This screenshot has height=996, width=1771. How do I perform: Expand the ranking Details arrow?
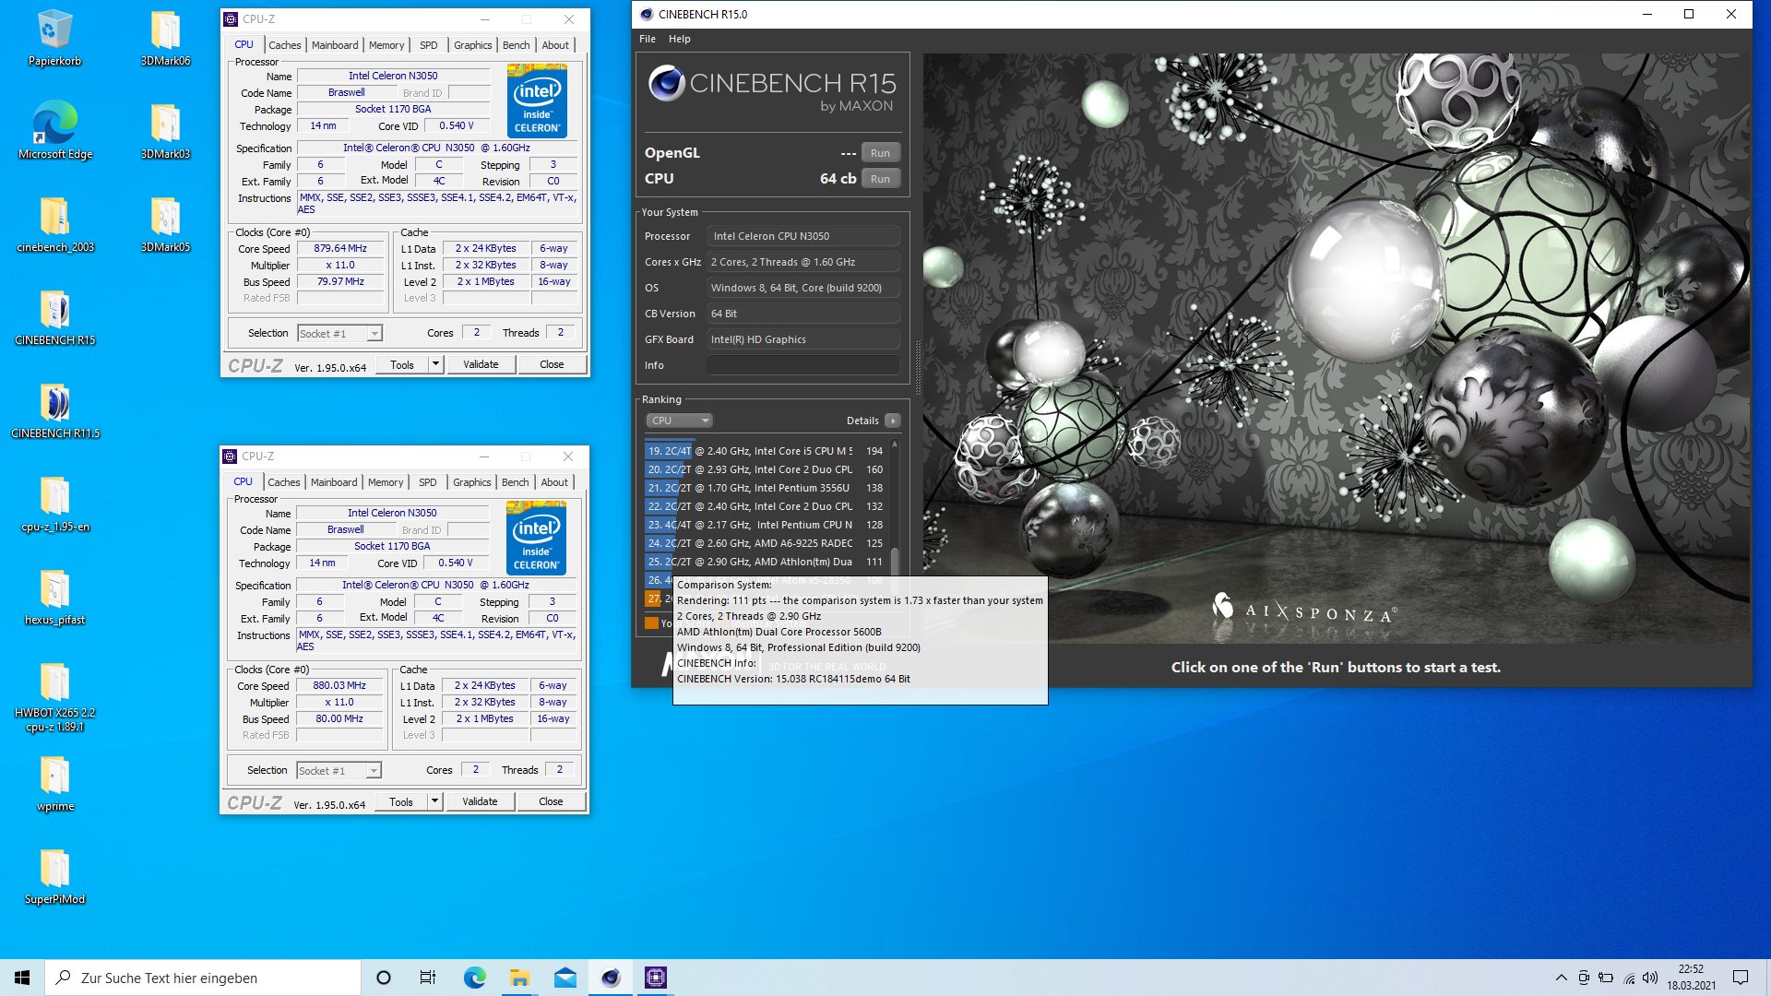point(892,421)
